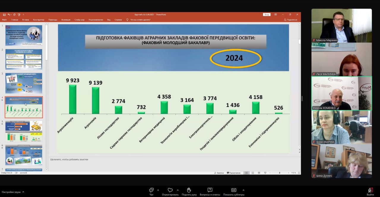Expand chat options arrow
The width and height of the screenshot is (380, 197).
click(158, 190)
